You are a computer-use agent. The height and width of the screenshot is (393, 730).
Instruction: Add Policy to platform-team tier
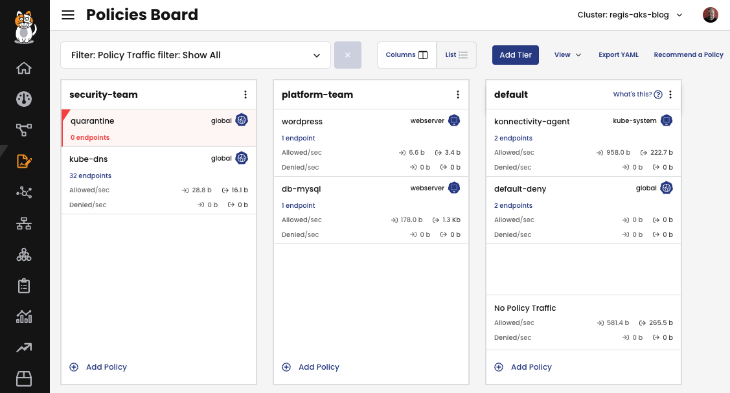tap(310, 367)
